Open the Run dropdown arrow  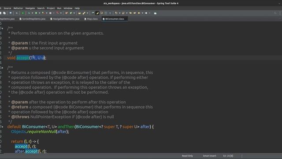40,13
